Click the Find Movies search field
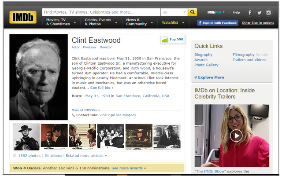Image resolution: width=282 pixels, height=176 pixels. (101, 12)
